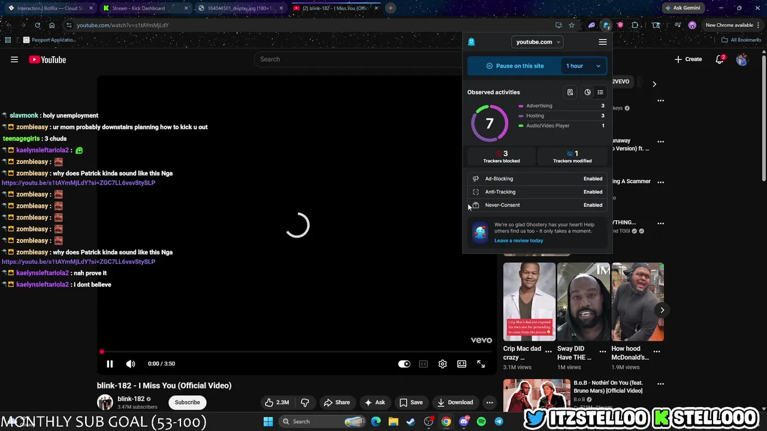Open the YouTube guide hamburger menu
The width and height of the screenshot is (767, 431).
pos(14,59)
